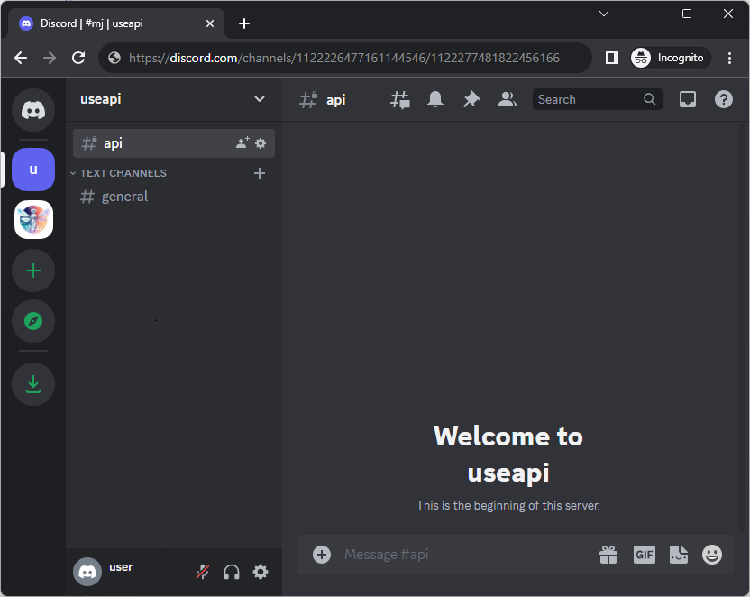Send a gift with gift icon
The image size is (750, 597).
coord(608,555)
